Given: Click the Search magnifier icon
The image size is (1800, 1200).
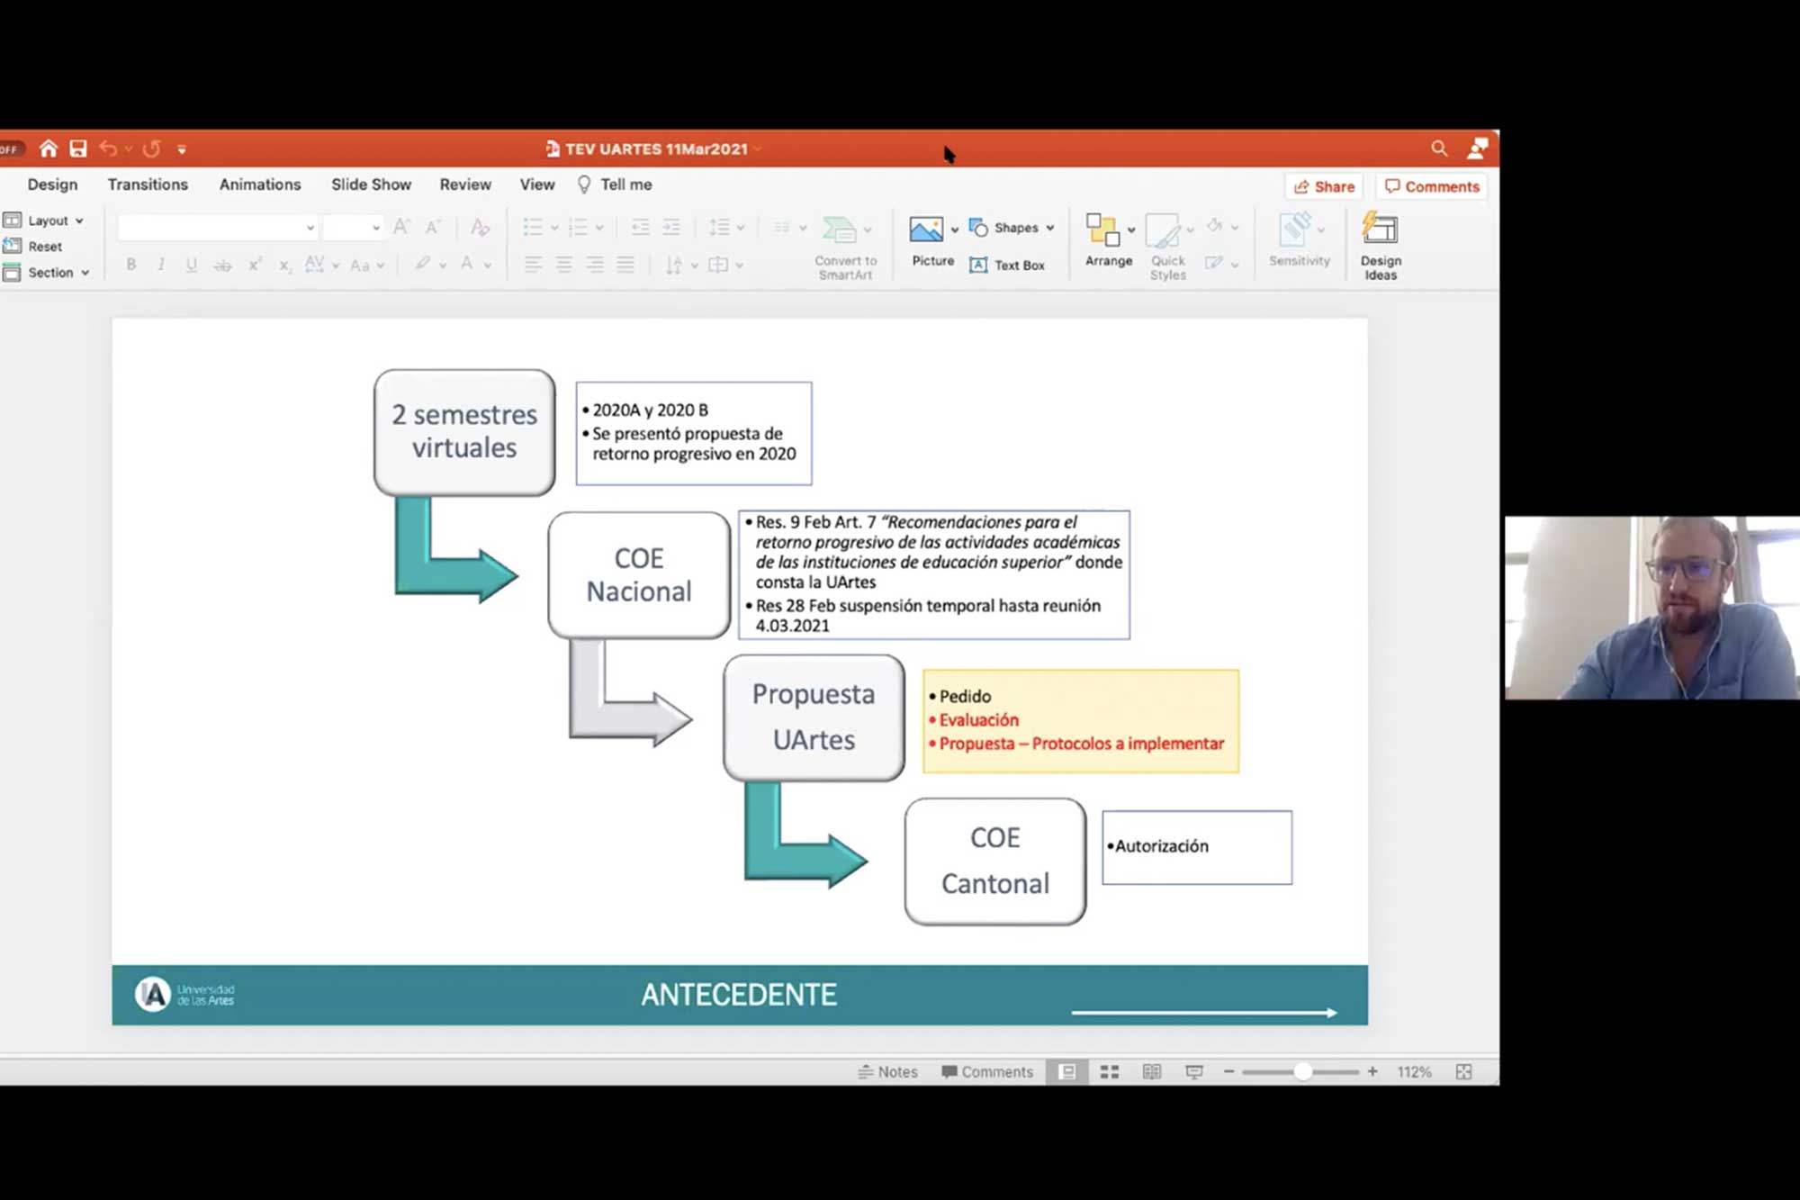Looking at the screenshot, I should click(1438, 149).
